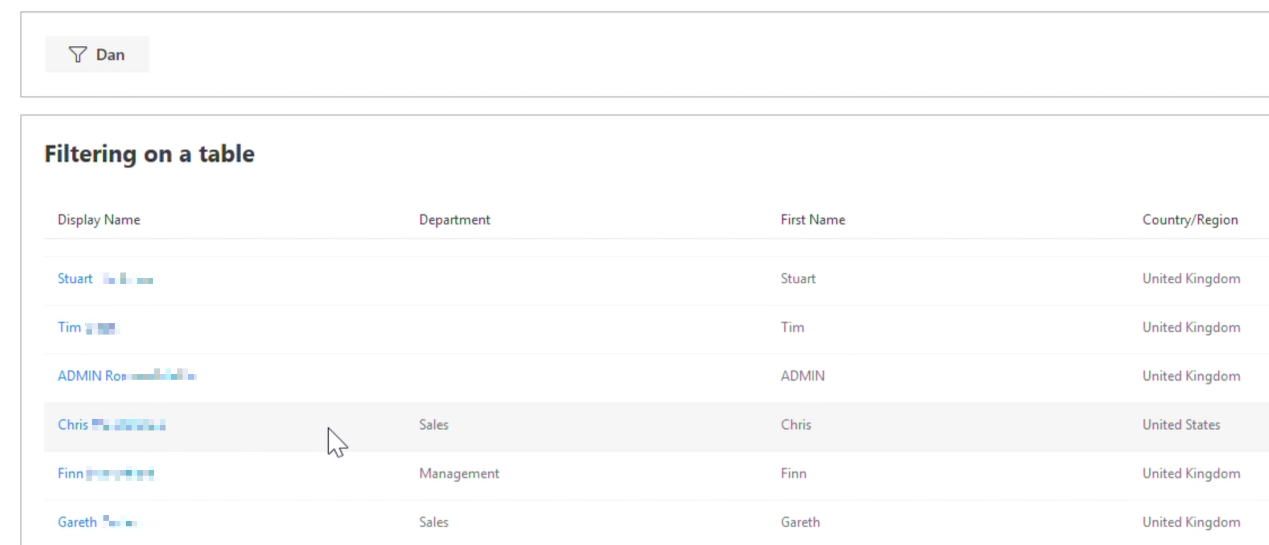Select Sales cell in Gareth row
The image size is (1269, 545).
[433, 522]
